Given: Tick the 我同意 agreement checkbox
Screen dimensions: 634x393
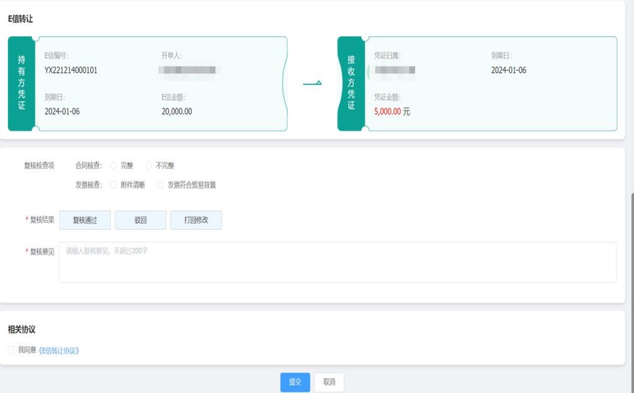Looking at the screenshot, I should click(x=10, y=350).
